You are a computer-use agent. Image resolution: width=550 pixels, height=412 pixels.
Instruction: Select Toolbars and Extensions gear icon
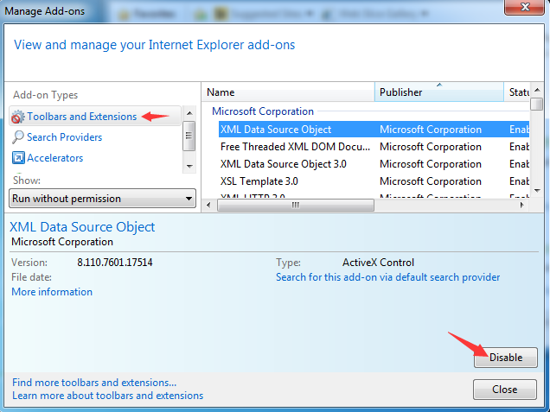click(17, 117)
